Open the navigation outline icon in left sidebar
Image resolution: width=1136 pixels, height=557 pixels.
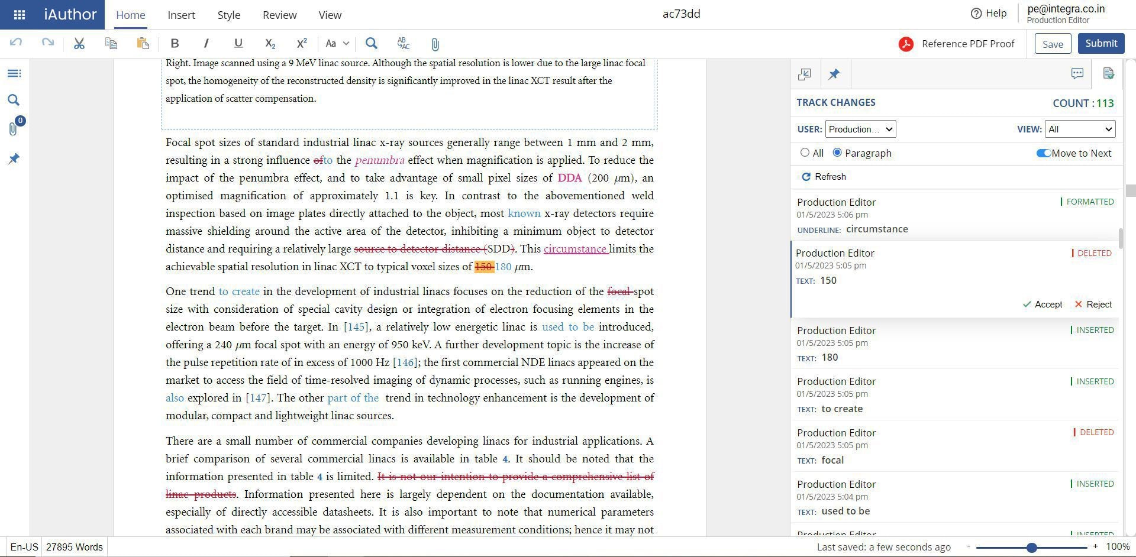pos(14,73)
